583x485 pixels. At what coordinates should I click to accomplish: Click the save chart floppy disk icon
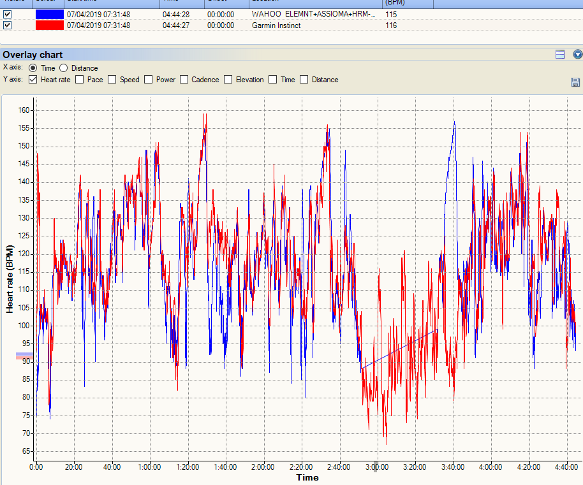click(575, 82)
